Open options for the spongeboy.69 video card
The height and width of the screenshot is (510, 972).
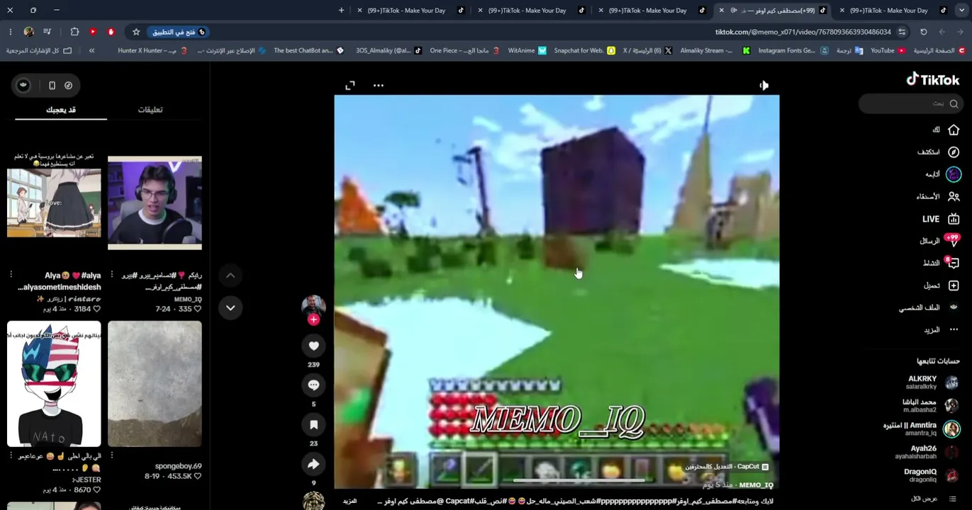pos(111,456)
